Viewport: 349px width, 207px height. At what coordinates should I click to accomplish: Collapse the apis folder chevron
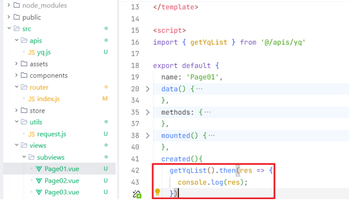pyautogui.click(x=17, y=40)
